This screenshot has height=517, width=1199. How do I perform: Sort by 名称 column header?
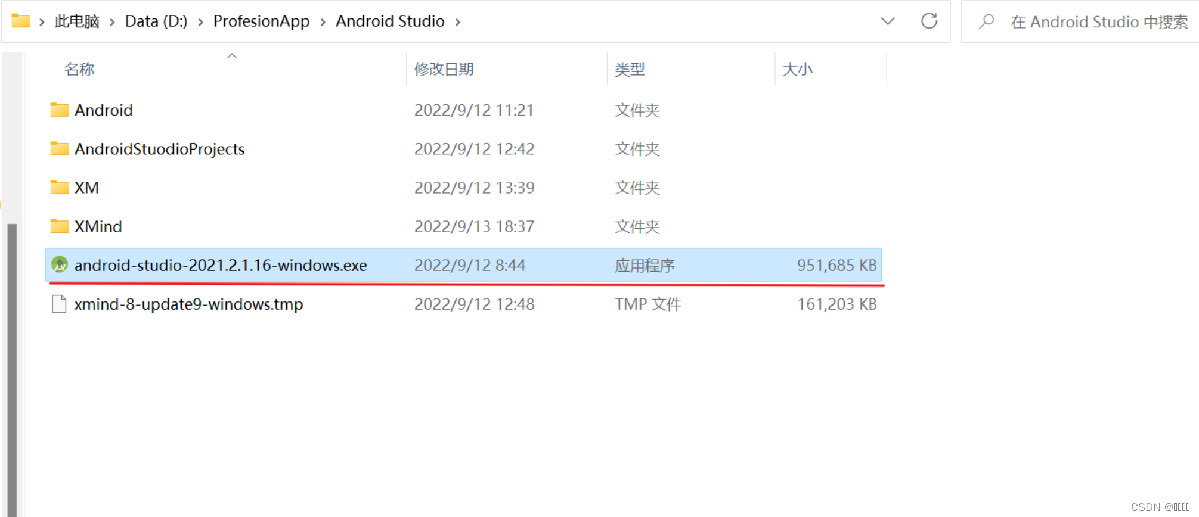coord(79,70)
